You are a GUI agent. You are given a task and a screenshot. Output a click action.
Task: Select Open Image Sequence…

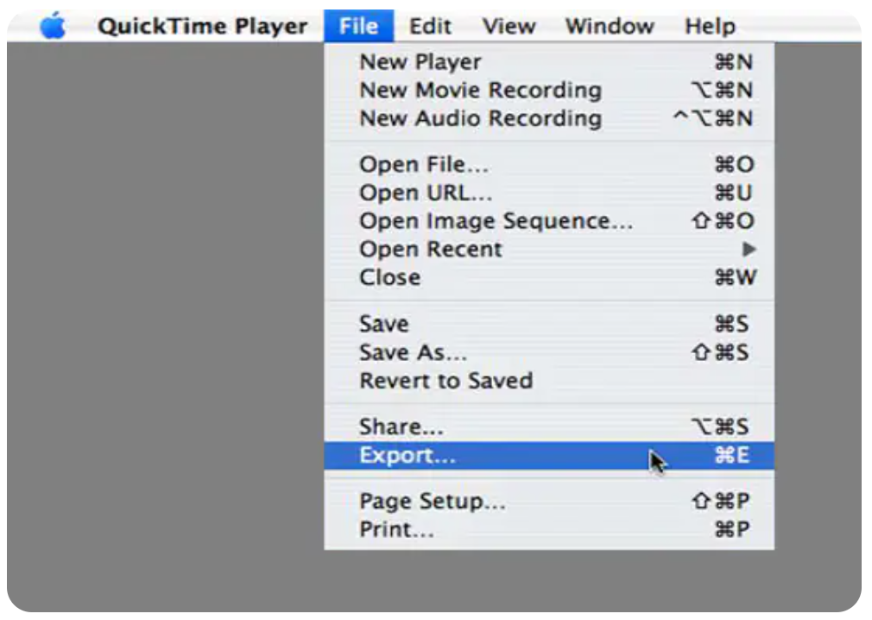pos(549,221)
